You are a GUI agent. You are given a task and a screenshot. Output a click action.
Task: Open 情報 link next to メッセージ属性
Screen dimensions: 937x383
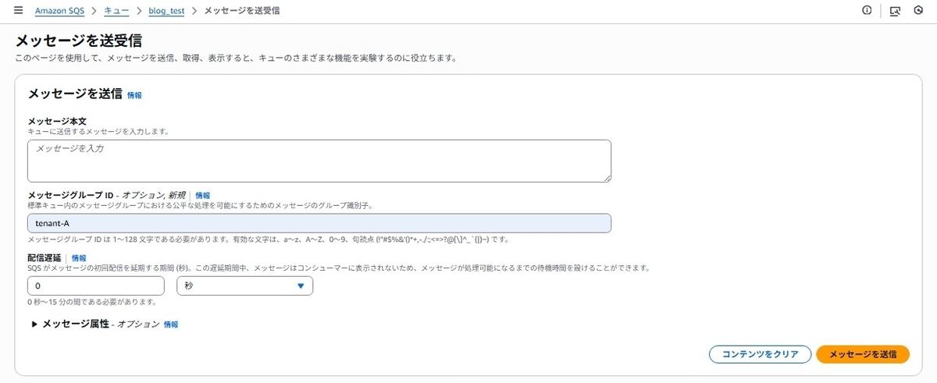tap(171, 324)
